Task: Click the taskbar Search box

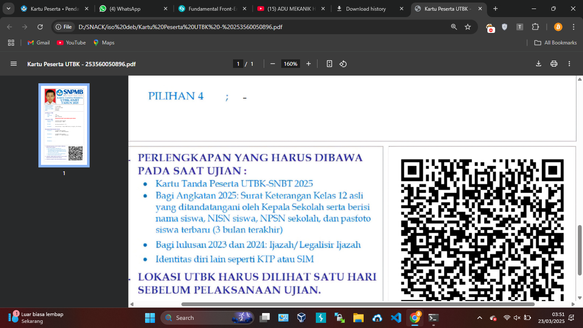Action: pyautogui.click(x=207, y=318)
